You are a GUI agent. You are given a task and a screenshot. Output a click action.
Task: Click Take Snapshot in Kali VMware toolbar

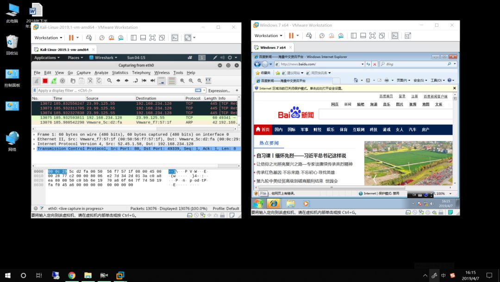102,38
